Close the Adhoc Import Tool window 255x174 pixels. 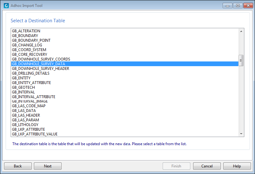coord(248,6)
